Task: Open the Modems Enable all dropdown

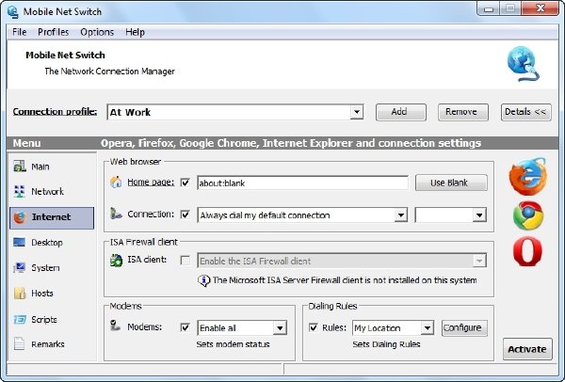Action: [x=280, y=328]
